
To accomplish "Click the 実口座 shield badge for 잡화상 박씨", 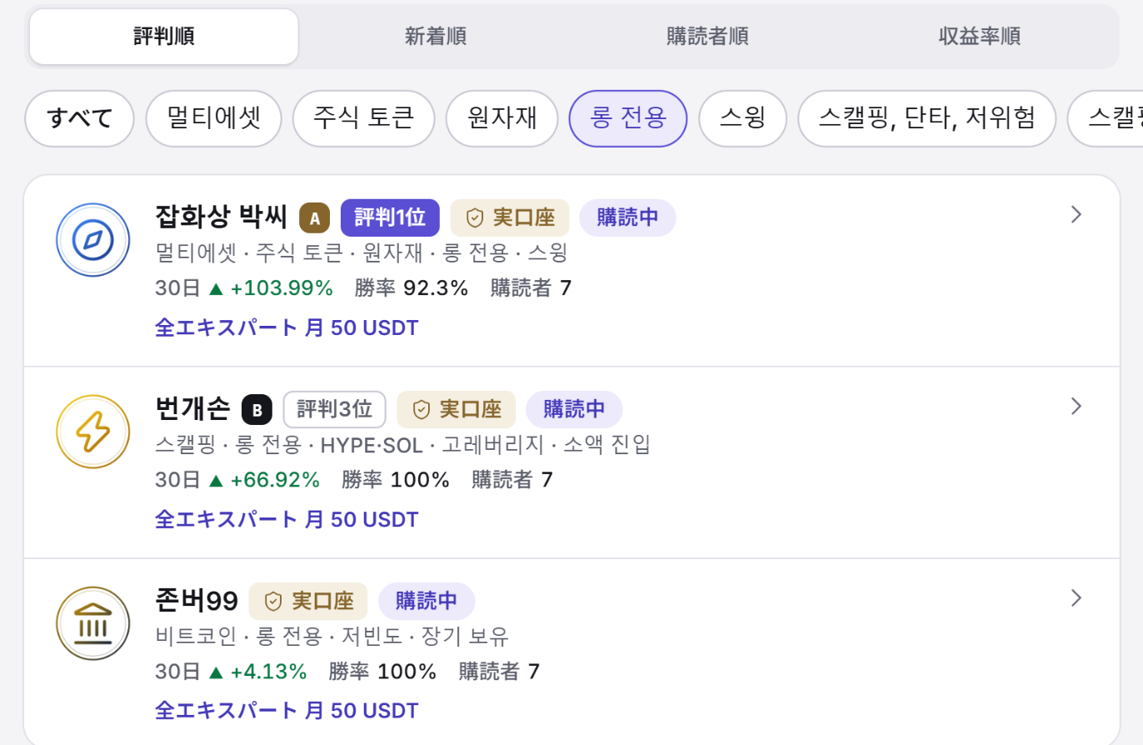I will [510, 217].
